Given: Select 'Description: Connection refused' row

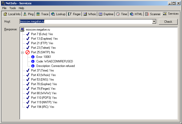Looking at the screenshot, I should tap(55, 66).
